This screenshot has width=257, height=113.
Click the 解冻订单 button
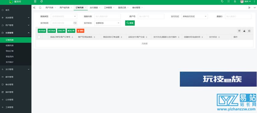coord(71,31)
